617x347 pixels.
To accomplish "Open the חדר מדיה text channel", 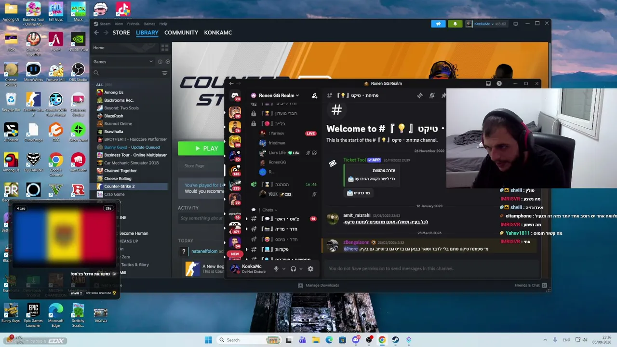I will (x=283, y=229).
